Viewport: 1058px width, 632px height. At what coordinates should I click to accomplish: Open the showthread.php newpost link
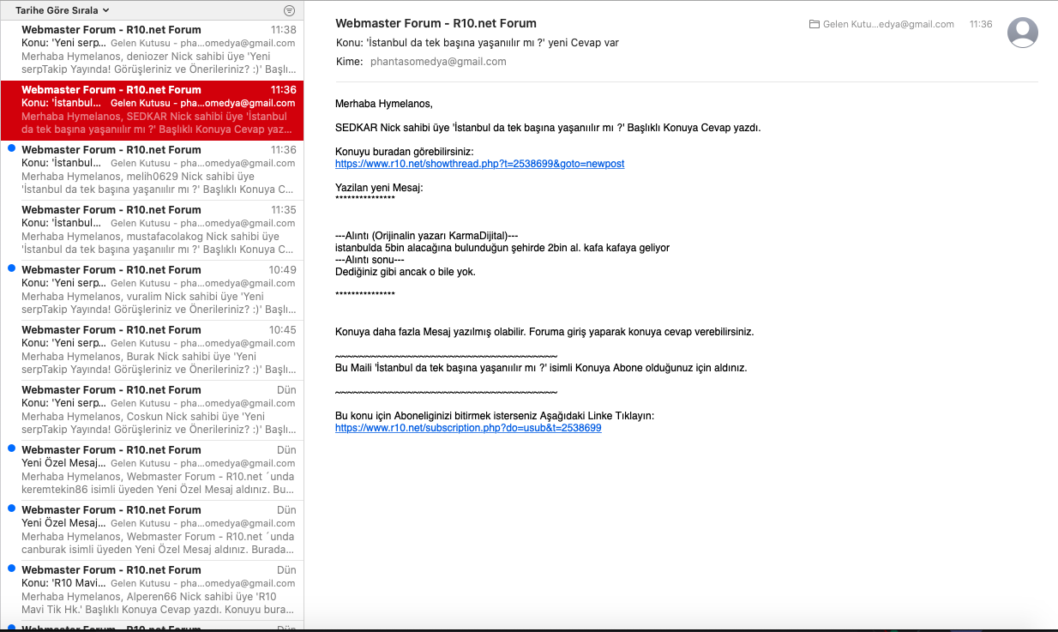[479, 164]
